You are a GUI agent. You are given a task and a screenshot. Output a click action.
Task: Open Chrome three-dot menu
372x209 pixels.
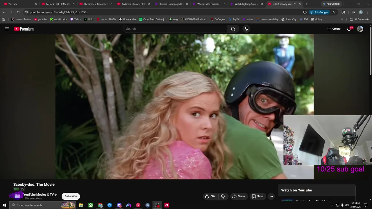click(x=367, y=12)
